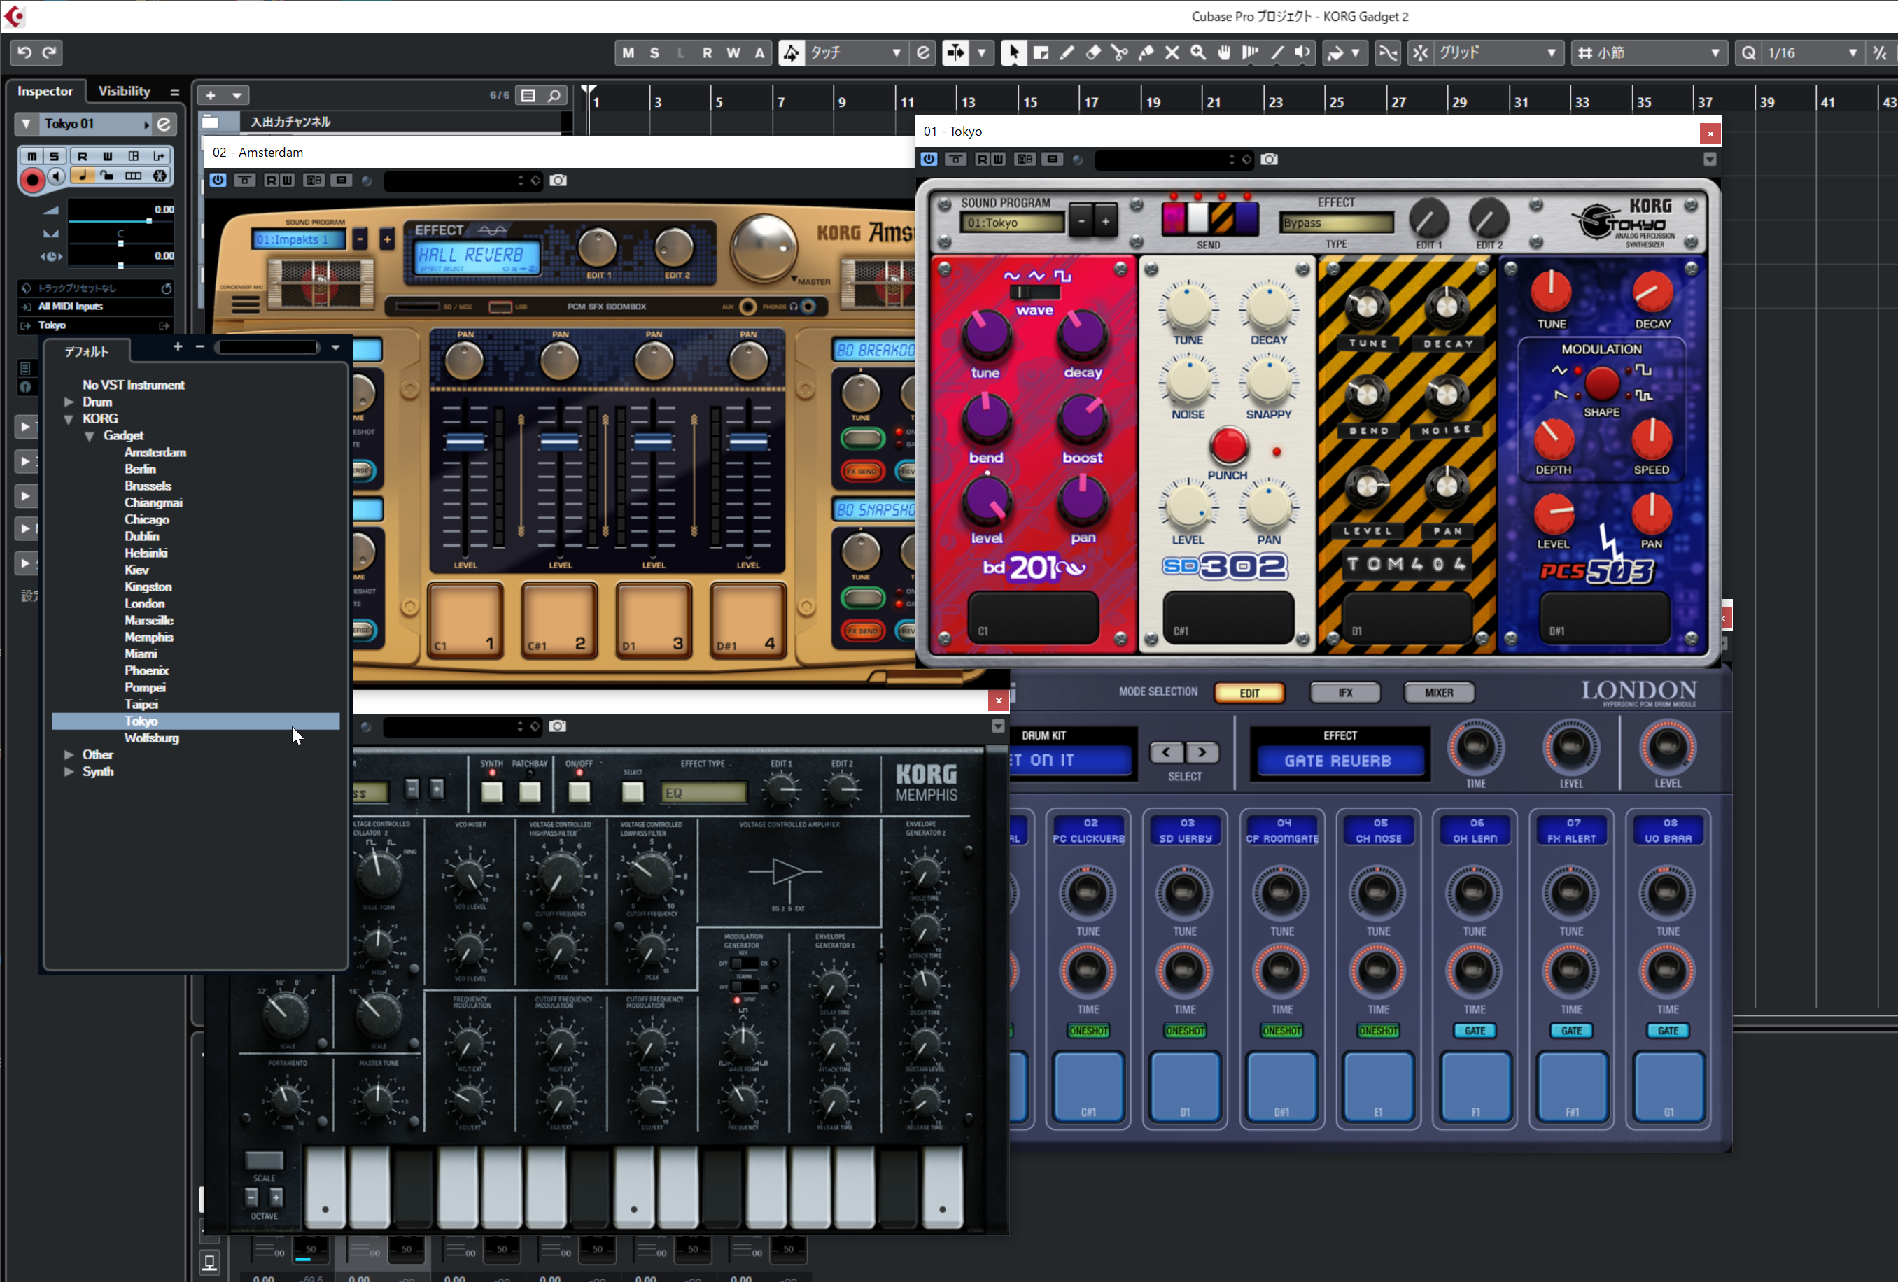Select the Range Selection tool
This screenshot has width=1898, height=1282.
tap(1041, 53)
